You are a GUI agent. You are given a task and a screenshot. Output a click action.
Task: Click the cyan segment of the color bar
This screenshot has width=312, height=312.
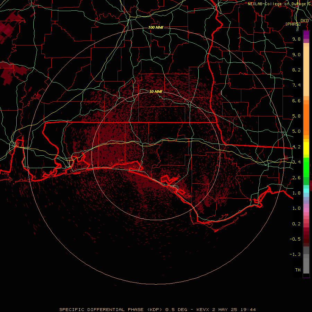pyautogui.click(x=306, y=191)
